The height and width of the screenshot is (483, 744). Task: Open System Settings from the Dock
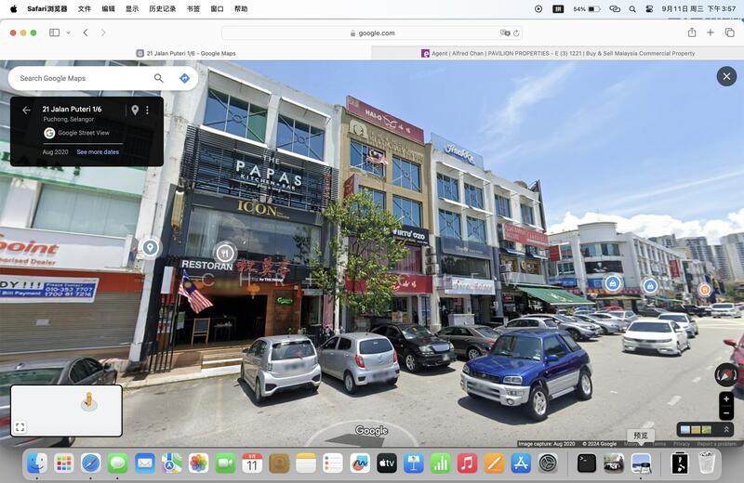[548, 463]
